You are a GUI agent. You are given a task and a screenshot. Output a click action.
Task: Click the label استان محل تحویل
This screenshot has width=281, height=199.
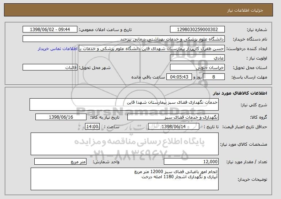250,68
